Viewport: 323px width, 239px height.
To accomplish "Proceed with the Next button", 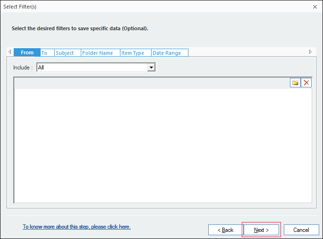I will point(261,230).
